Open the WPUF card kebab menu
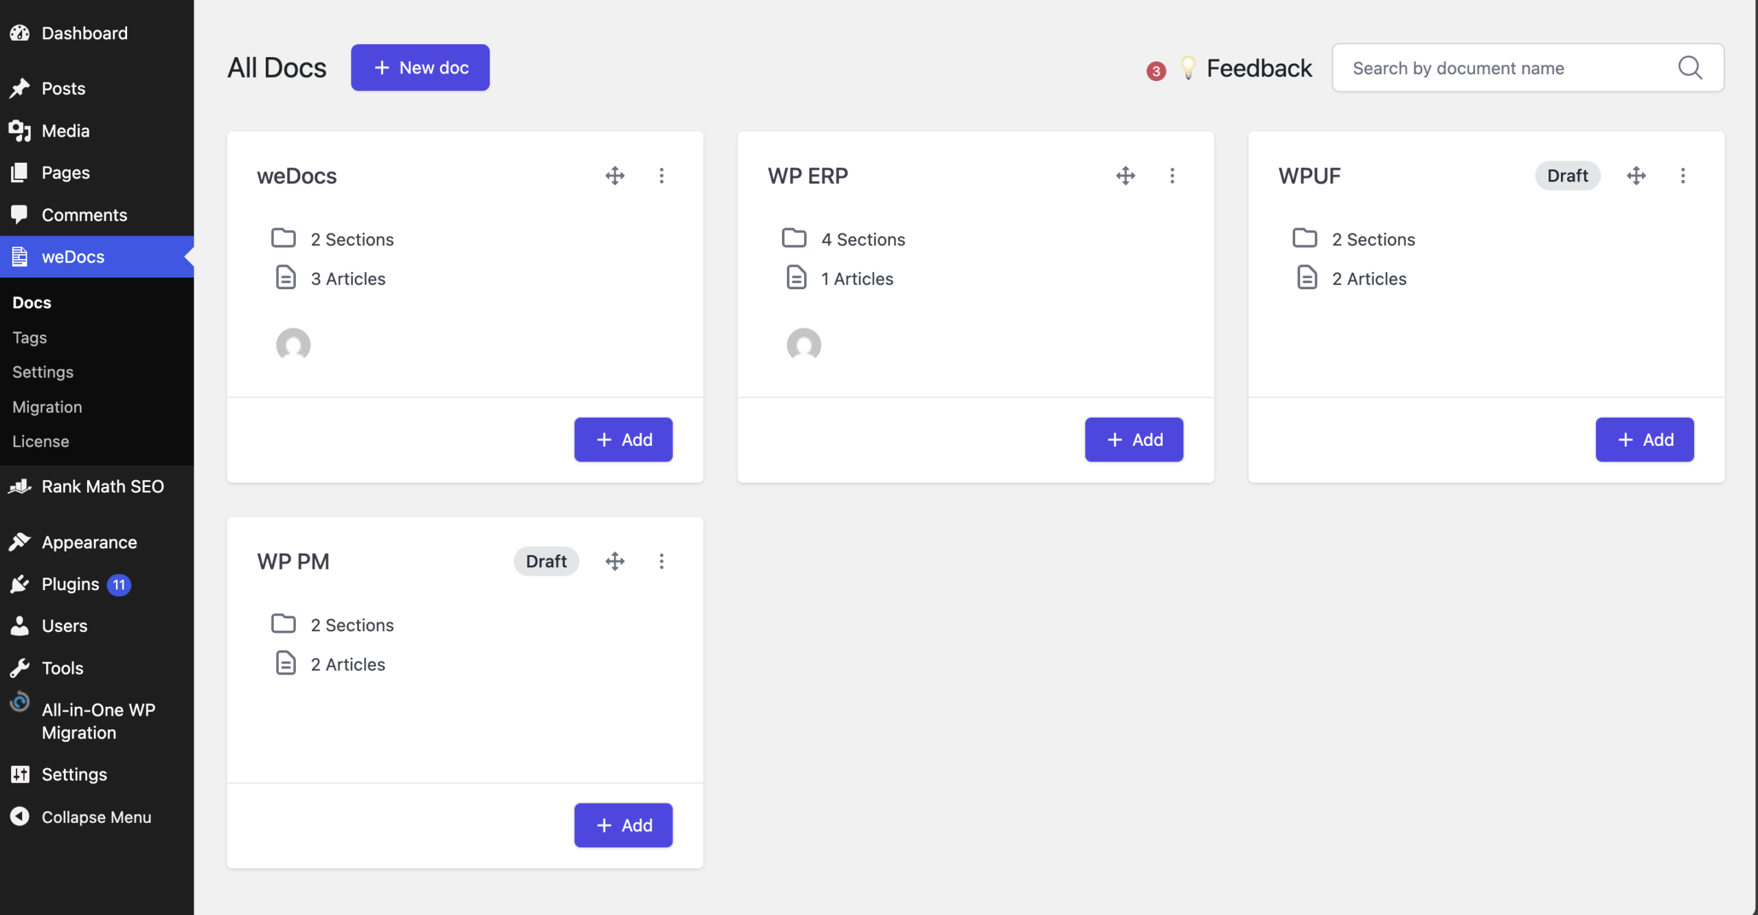Image resolution: width=1758 pixels, height=915 pixels. coord(1682,175)
